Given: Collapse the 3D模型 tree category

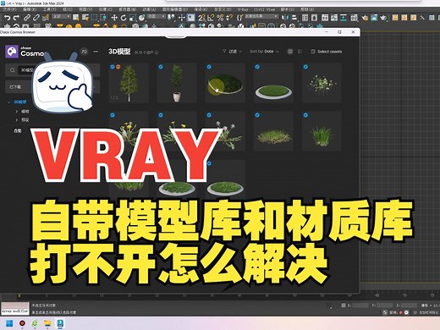Looking at the screenshot, I should (x=9, y=102).
